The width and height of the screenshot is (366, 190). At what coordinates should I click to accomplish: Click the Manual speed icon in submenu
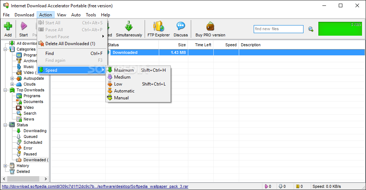[x=110, y=98]
